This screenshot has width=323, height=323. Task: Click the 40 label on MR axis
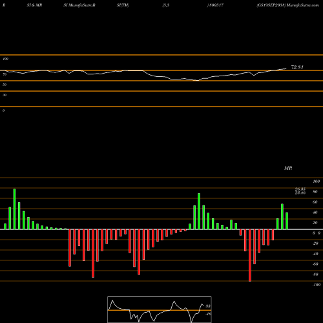coord(315,213)
